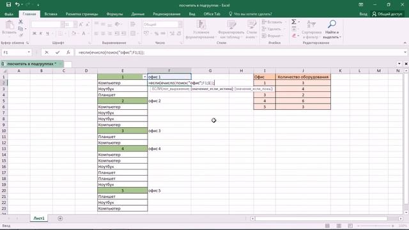Click the Cut scissors icon
The width and height of the screenshot is (409, 230).
(20, 22)
